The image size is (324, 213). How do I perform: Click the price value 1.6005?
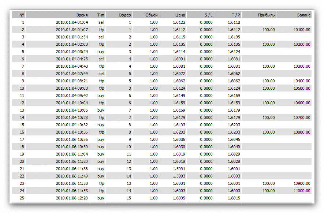pos(179,198)
